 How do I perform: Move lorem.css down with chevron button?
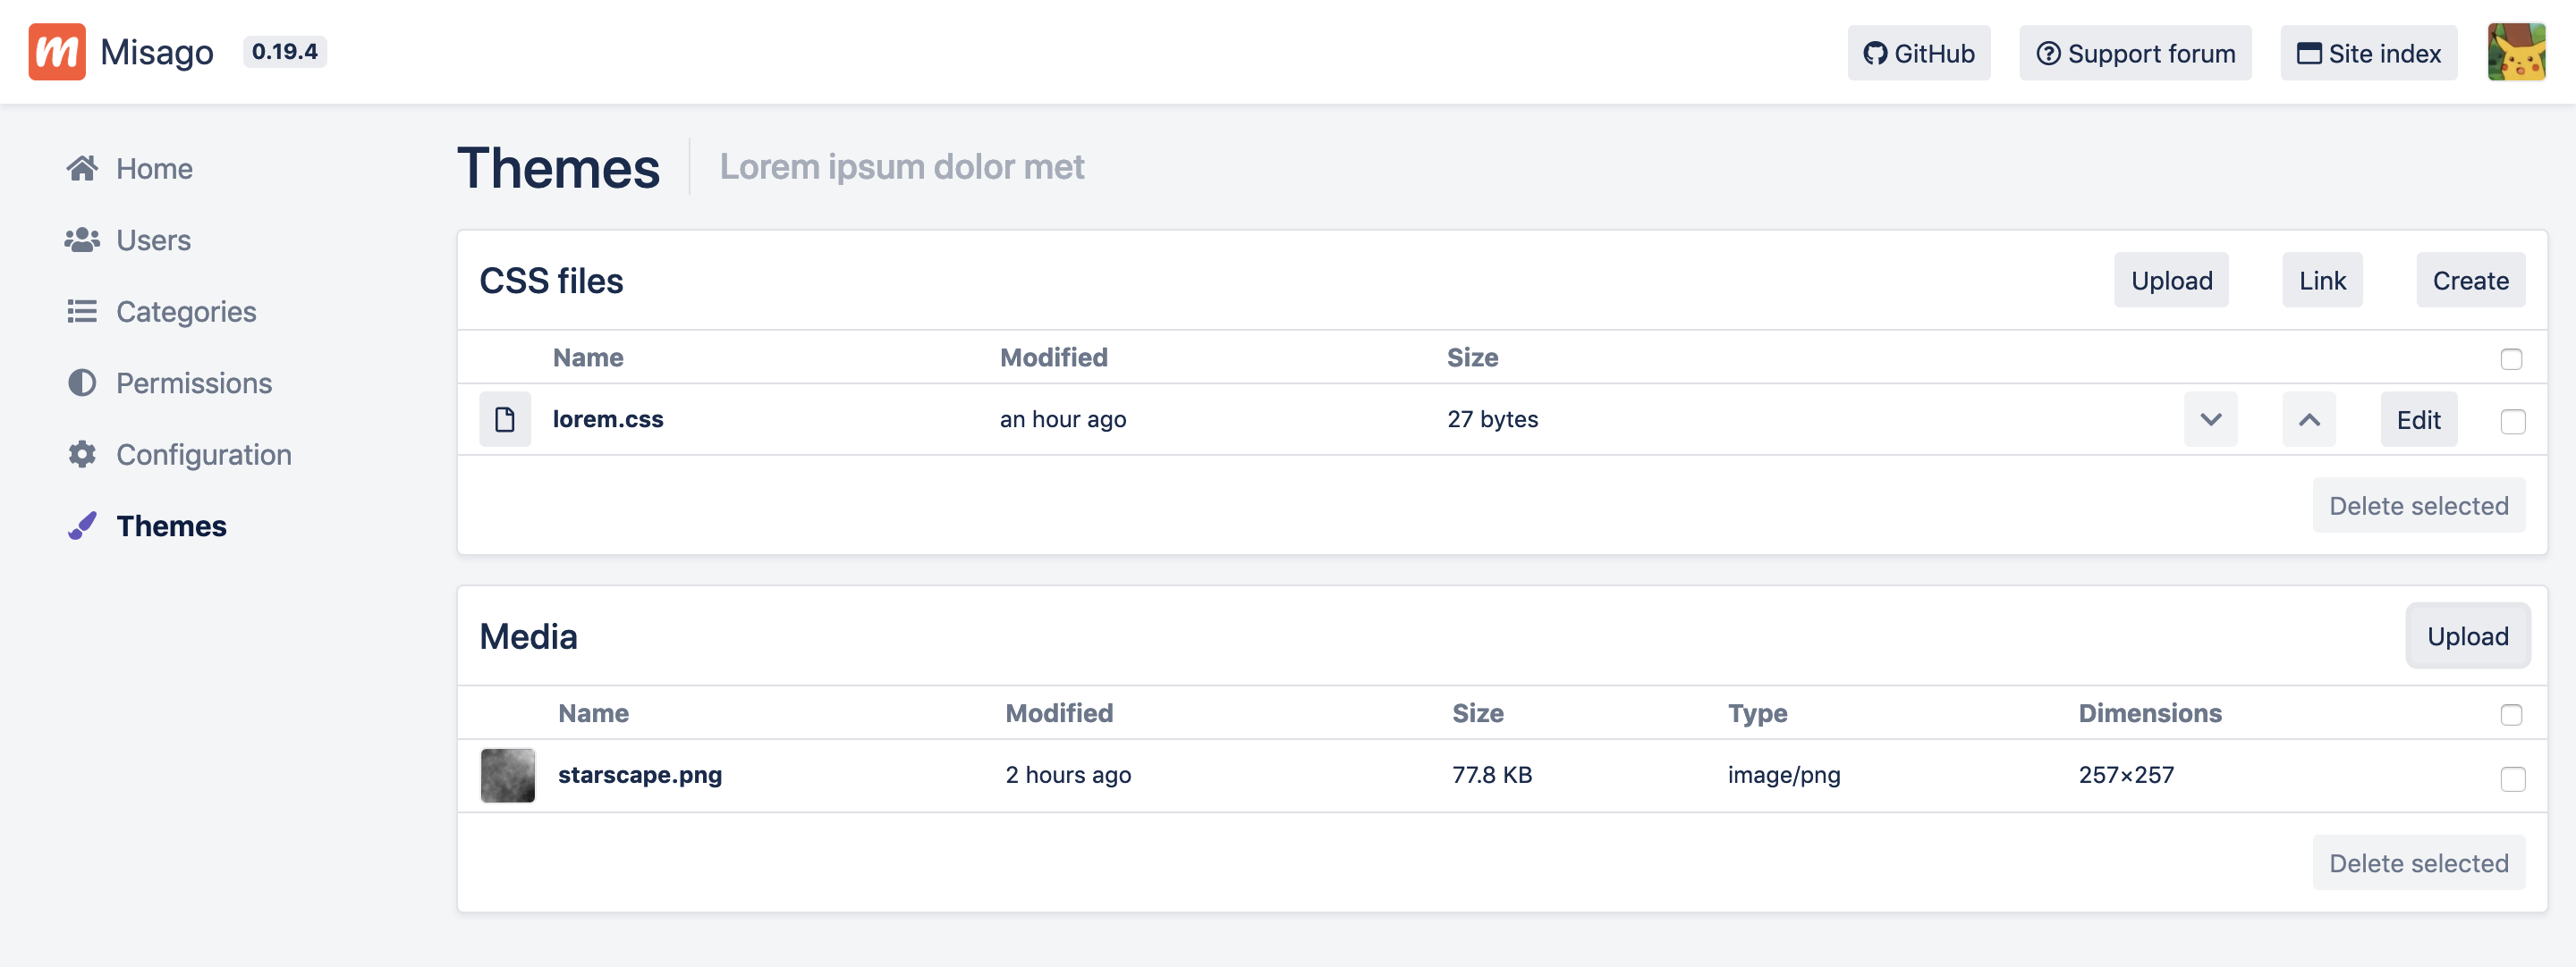pyautogui.click(x=2210, y=419)
